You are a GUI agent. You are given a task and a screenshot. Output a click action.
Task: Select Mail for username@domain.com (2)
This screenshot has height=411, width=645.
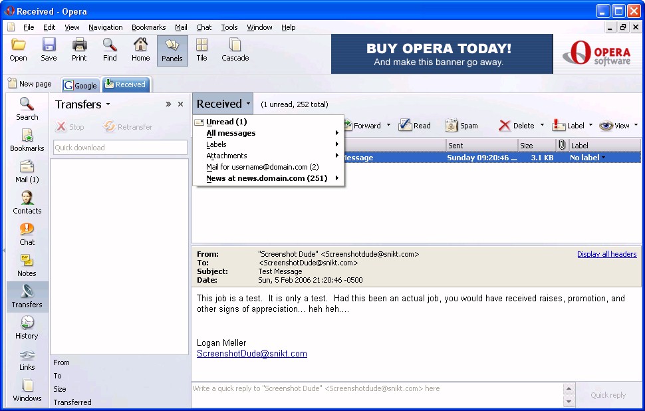pos(268,167)
